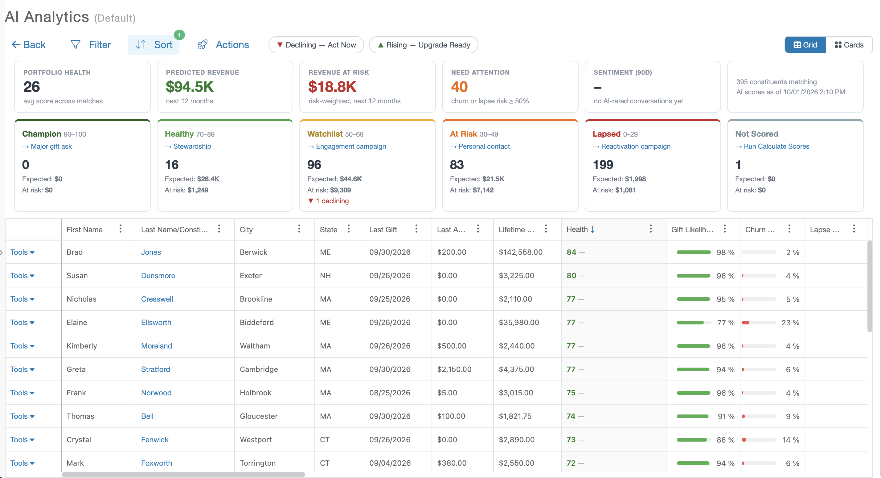Toggle the Rising — Upgrade Ready filter chip
This screenshot has height=478, width=881.
[x=424, y=45]
